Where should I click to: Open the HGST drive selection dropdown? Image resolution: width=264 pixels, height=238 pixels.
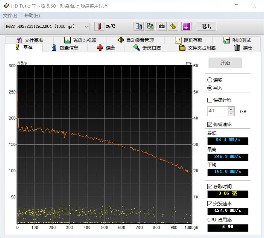(x=47, y=27)
